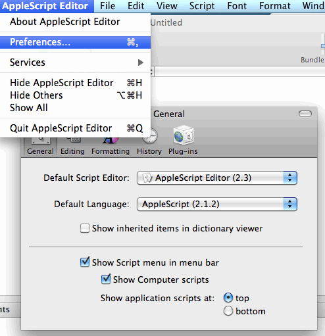Enable Show inherited items in dictionary viewer
325x336 pixels.
[x=85, y=228]
